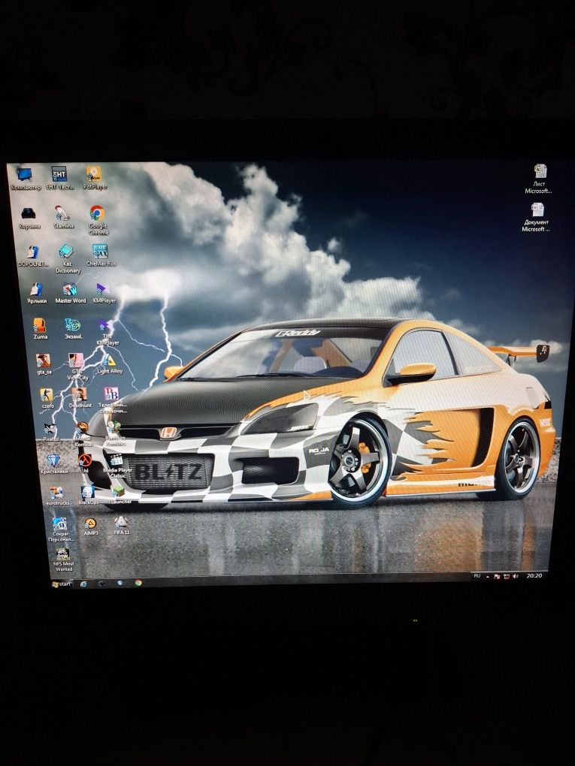Viewport: 575px width, 766px height.
Task: Open network status tray icon
Action: coord(506,577)
